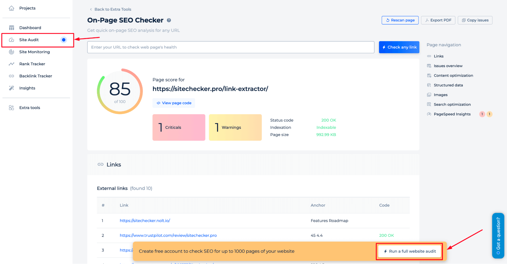Select Site Monitoring in the sidebar
The width and height of the screenshot is (507, 264).
point(34,52)
